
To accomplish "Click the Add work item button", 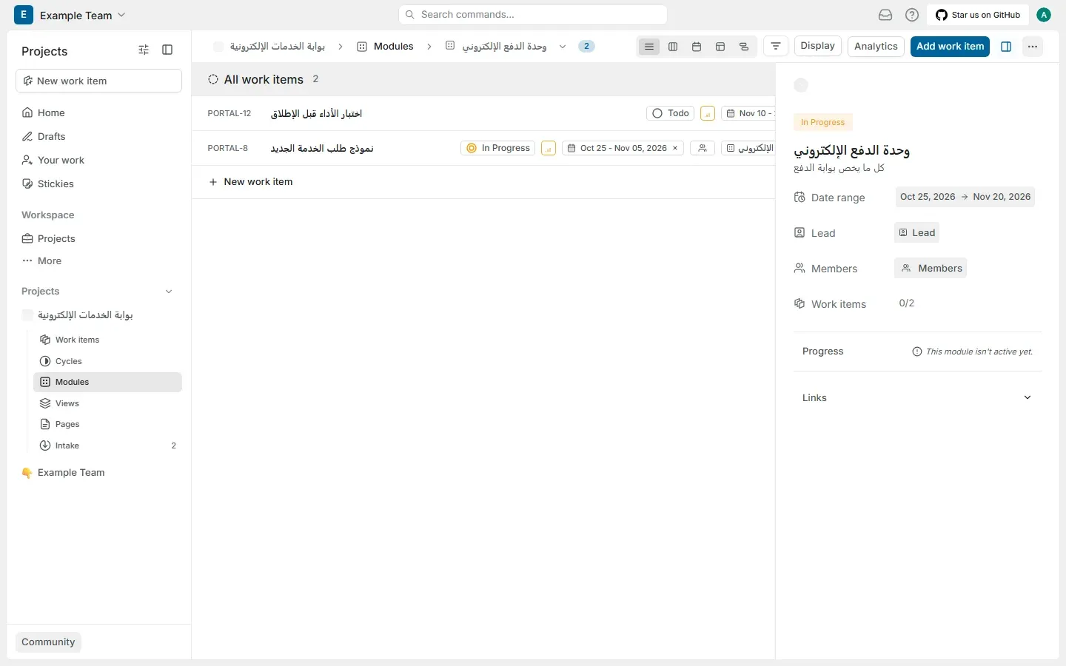I will pyautogui.click(x=950, y=47).
